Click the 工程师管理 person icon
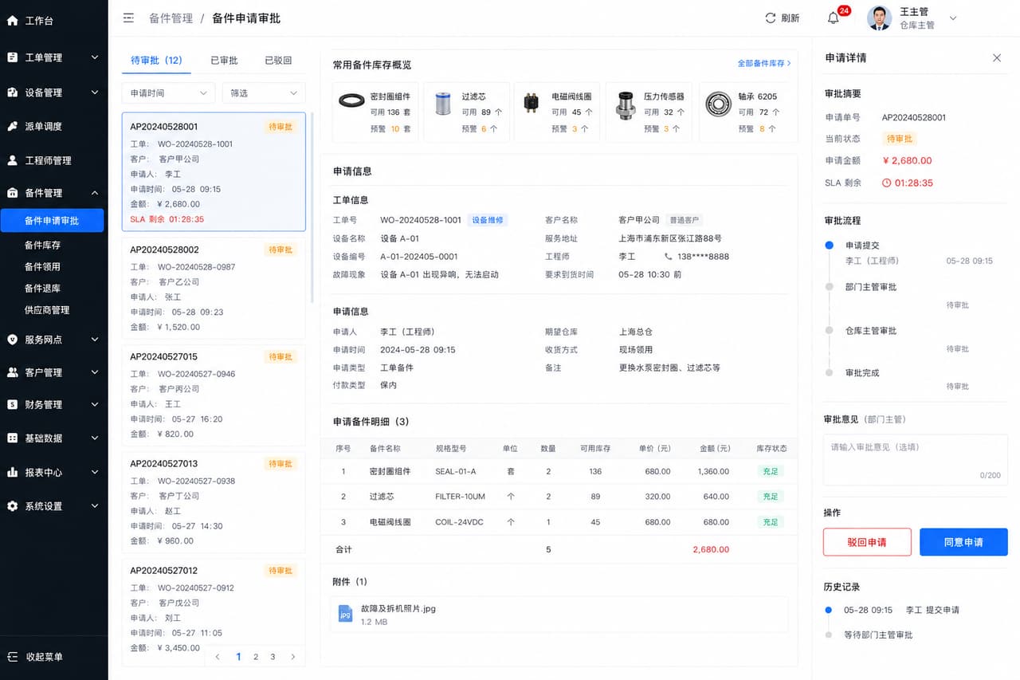This screenshot has height=680, width=1020. pos(12,160)
